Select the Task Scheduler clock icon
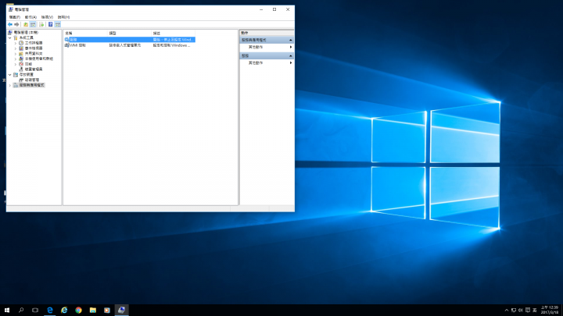The width and height of the screenshot is (563, 316). pyautogui.click(x=21, y=43)
